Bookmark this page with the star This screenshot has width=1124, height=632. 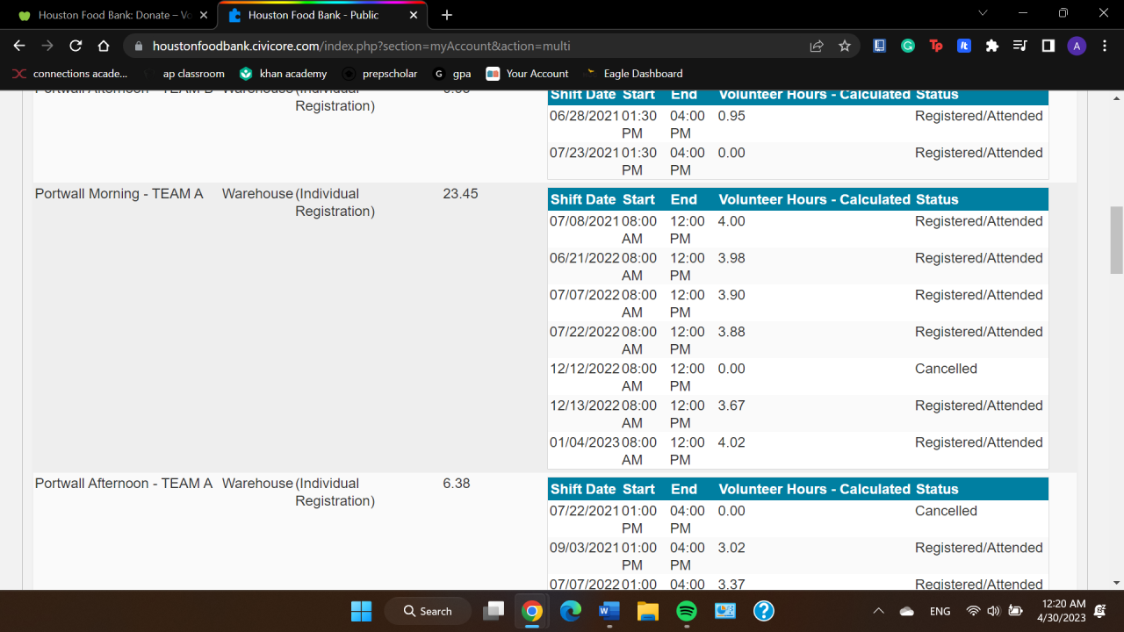[845, 46]
